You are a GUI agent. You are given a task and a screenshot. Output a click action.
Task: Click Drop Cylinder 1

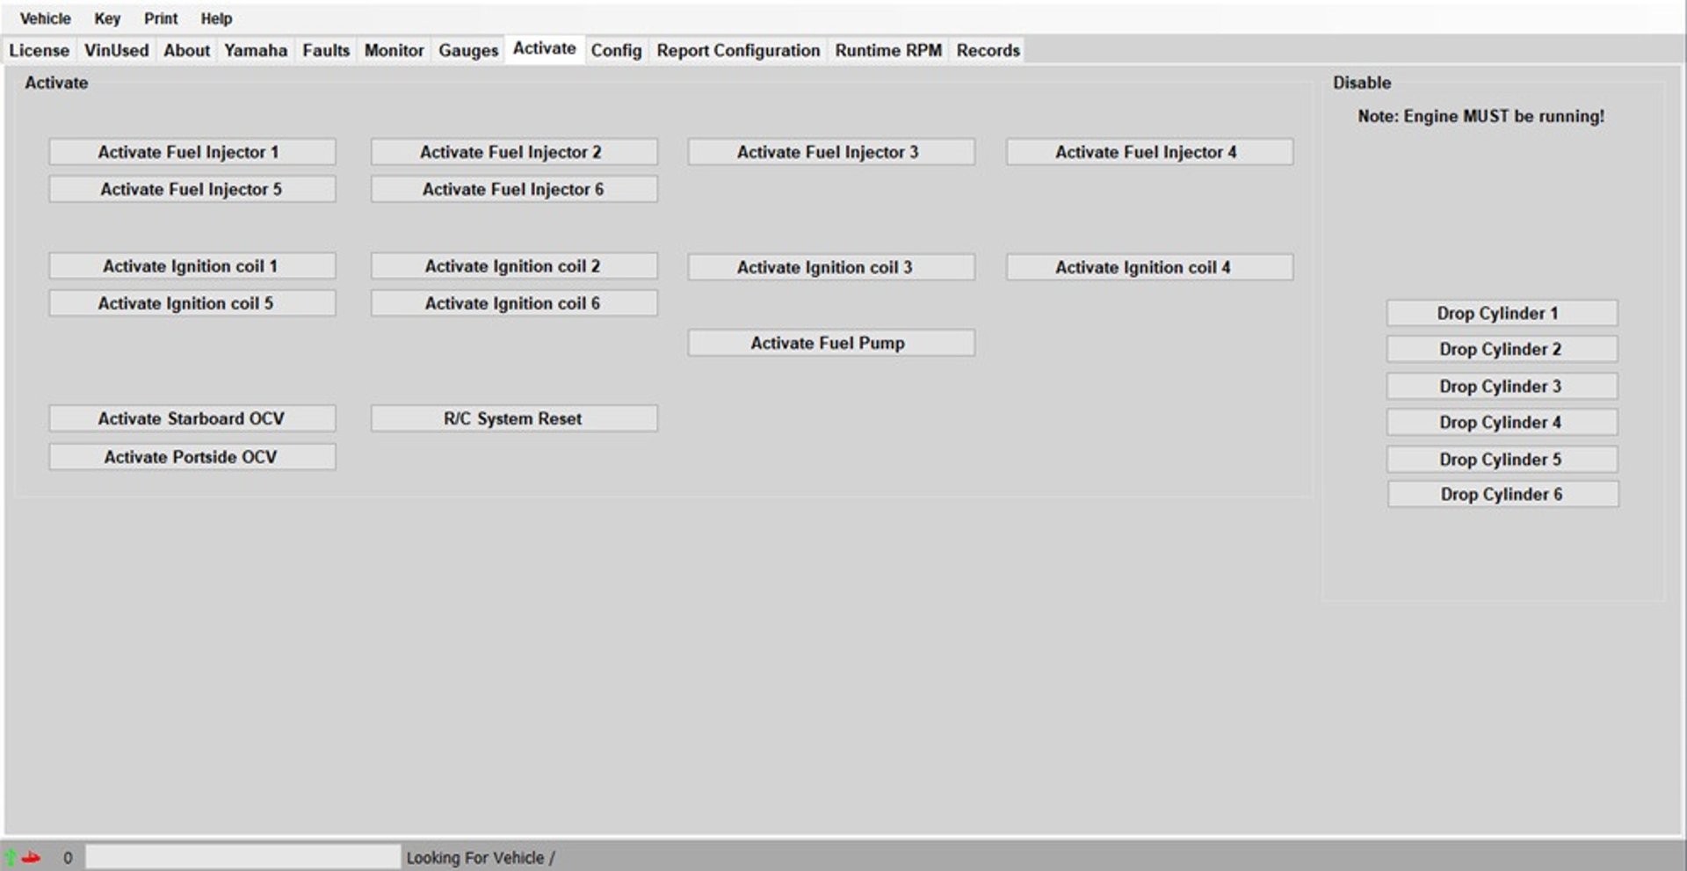[1502, 313]
